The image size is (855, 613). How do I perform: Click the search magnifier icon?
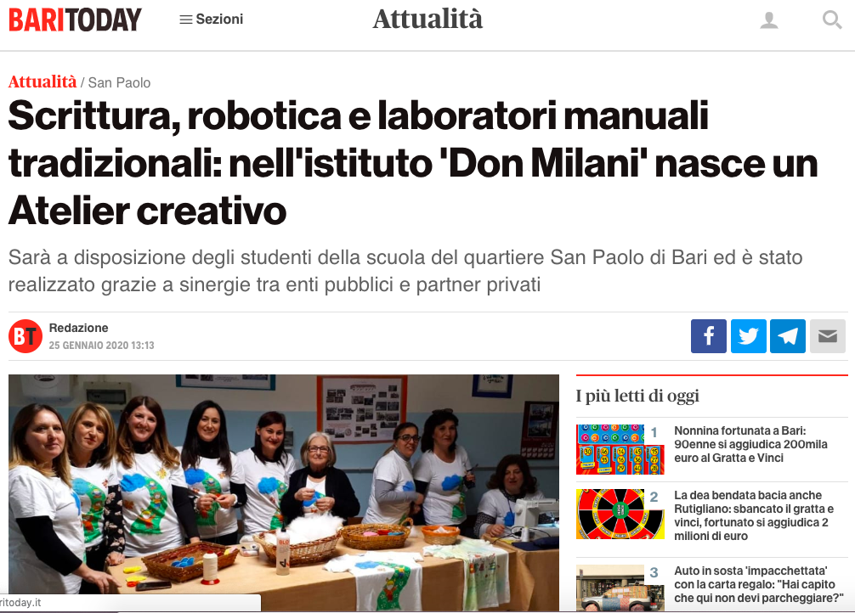831,20
